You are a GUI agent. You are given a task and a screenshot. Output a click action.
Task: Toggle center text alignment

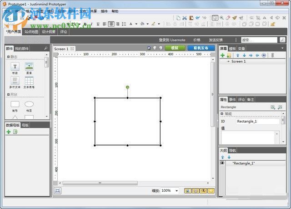tap(111, 24)
